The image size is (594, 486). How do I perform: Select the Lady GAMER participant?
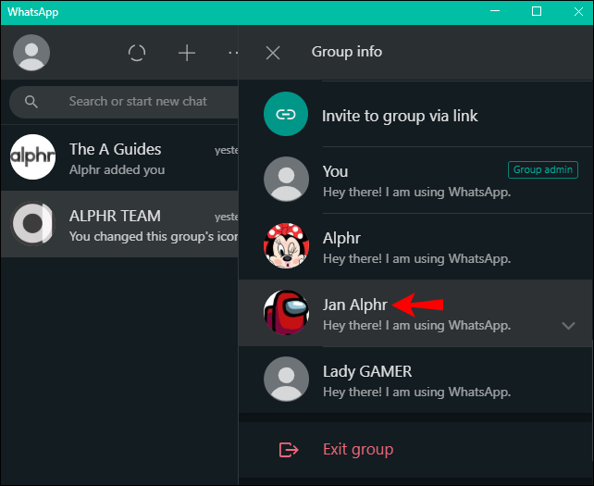pos(415,380)
